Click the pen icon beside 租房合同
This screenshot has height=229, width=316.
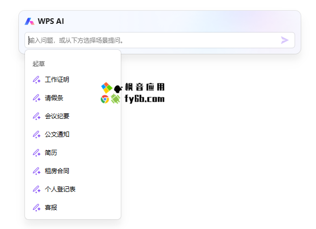(x=37, y=171)
